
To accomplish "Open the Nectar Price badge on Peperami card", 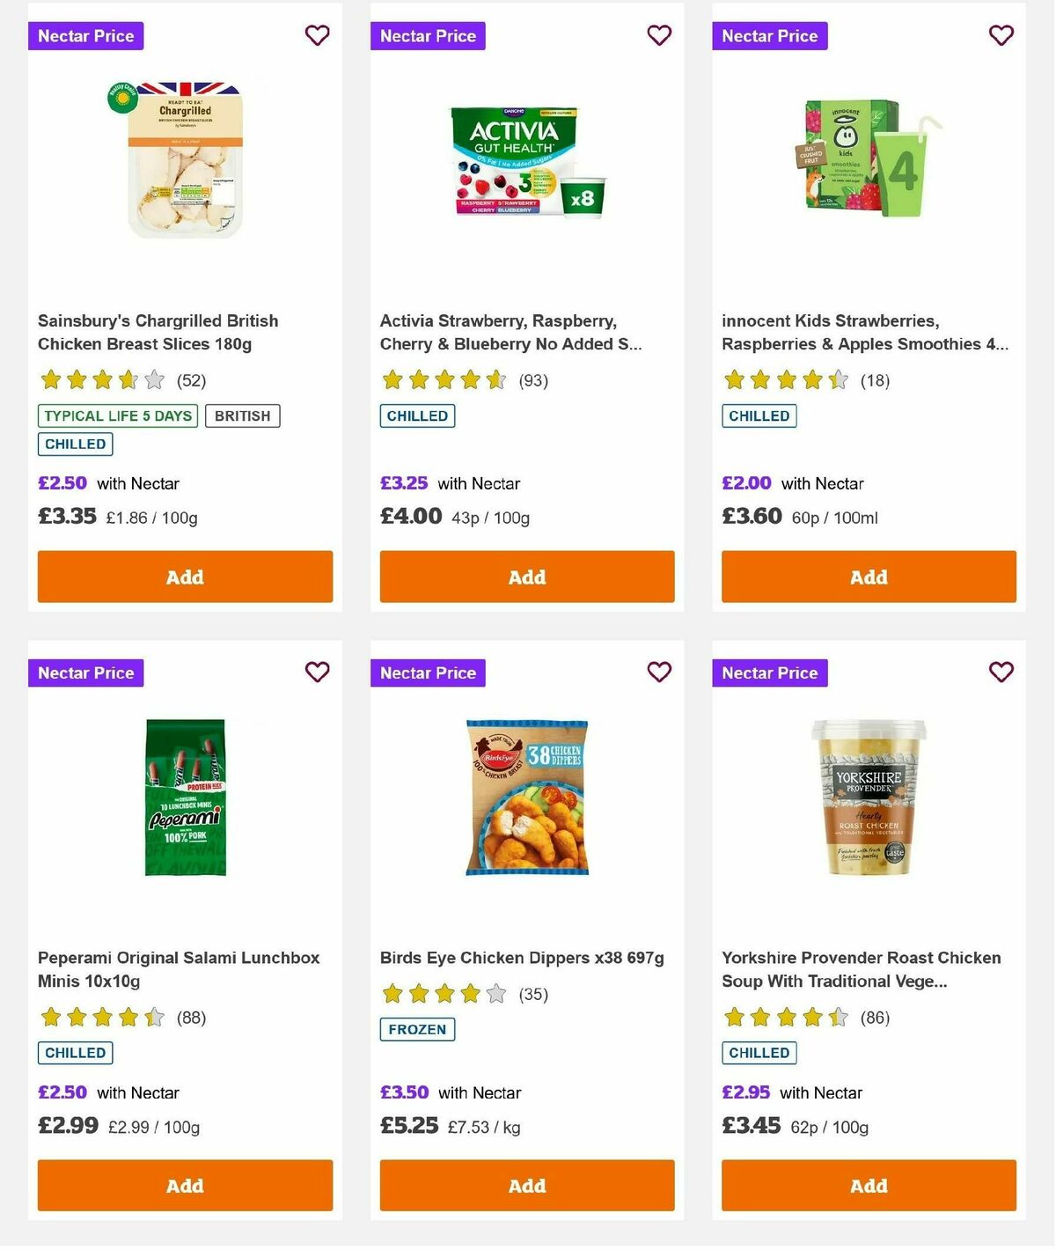I will (x=85, y=672).
